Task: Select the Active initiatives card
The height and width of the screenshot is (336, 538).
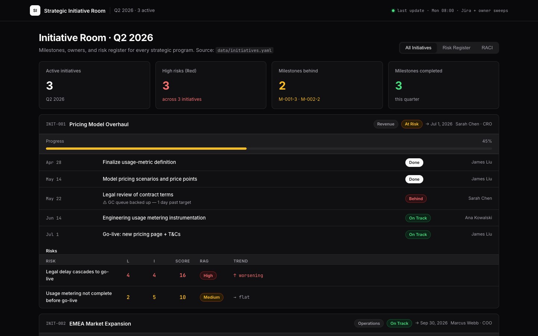Action: pyautogui.click(x=95, y=85)
